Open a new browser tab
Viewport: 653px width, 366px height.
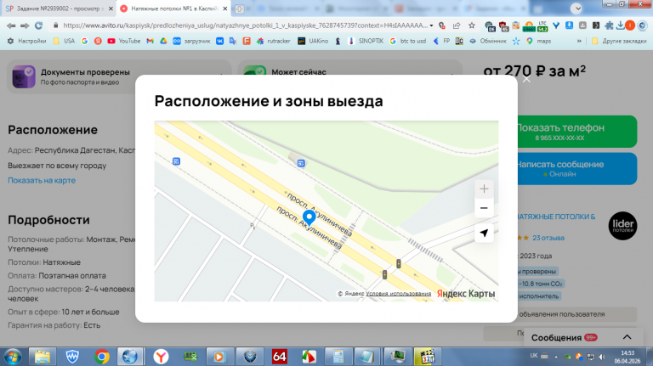(x=240, y=8)
